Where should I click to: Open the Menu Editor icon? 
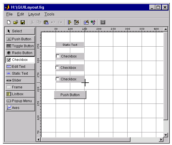(x=77, y=22)
